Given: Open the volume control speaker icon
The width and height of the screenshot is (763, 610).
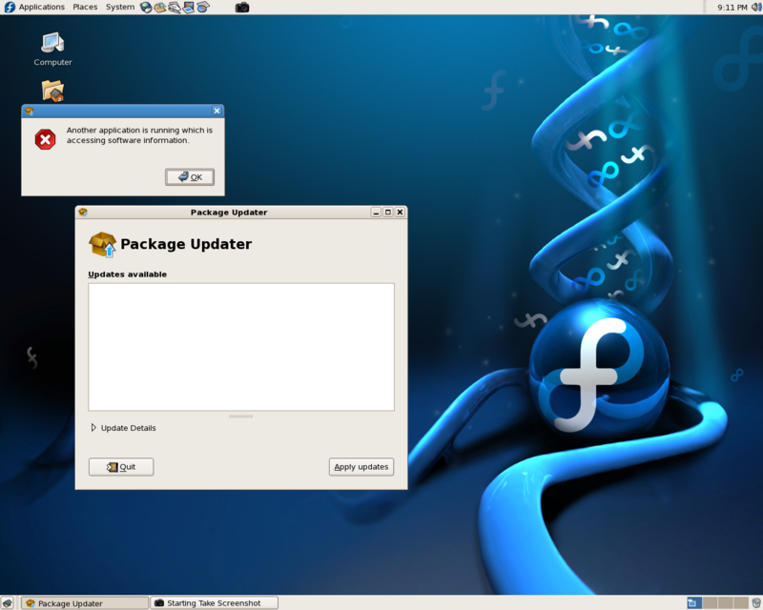Looking at the screenshot, I should point(756,7).
